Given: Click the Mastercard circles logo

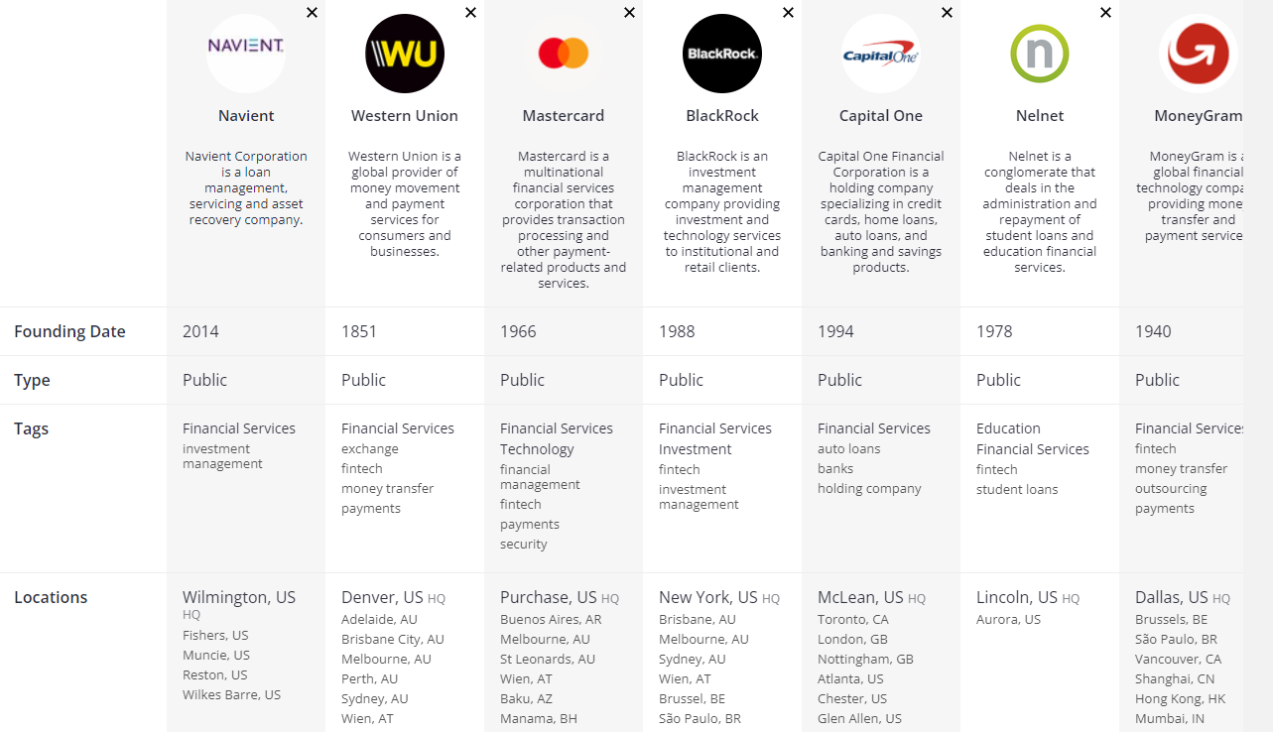Looking at the screenshot, I should [x=564, y=54].
